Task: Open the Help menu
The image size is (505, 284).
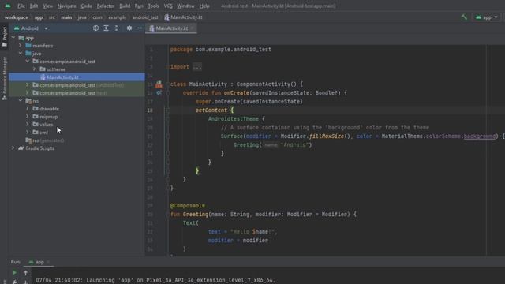Action: pos(204,6)
